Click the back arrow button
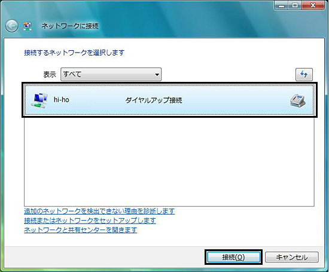The height and width of the screenshot is (272, 329). [11, 26]
